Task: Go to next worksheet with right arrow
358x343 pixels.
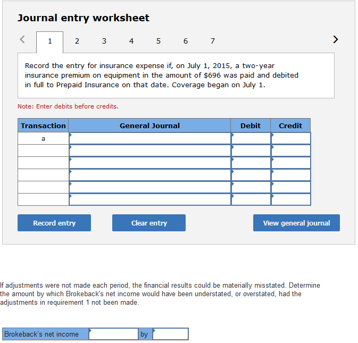Action: 335,39
